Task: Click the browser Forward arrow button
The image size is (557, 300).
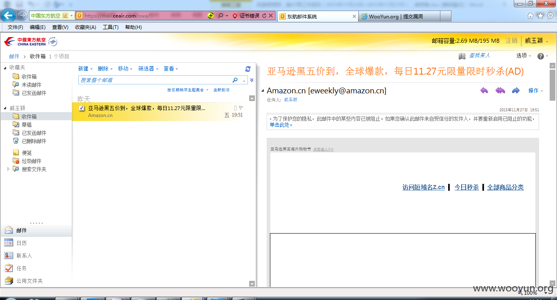Action: 22,15
